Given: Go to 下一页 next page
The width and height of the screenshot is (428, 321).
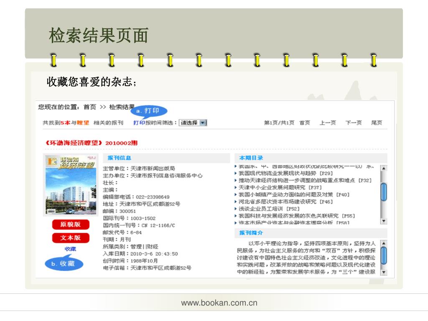Looking at the screenshot, I should [x=354, y=123].
